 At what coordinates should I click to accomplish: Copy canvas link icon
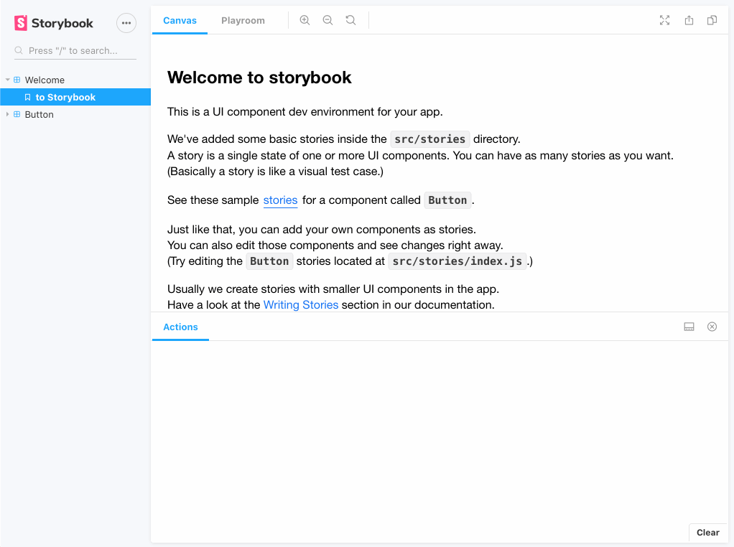click(712, 20)
